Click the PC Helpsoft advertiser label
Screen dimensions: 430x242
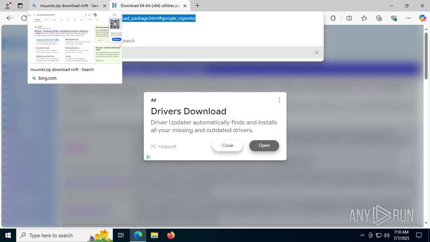[x=164, y=147]
